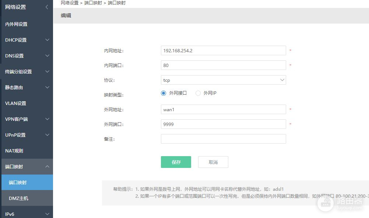Expand the UPnP设置 menu
Screen dimensions: 369x218
pyautogui.click(x=47, y=135)
